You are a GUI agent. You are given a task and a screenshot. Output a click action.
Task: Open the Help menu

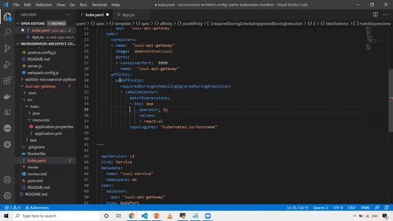(x=115, y=5)
